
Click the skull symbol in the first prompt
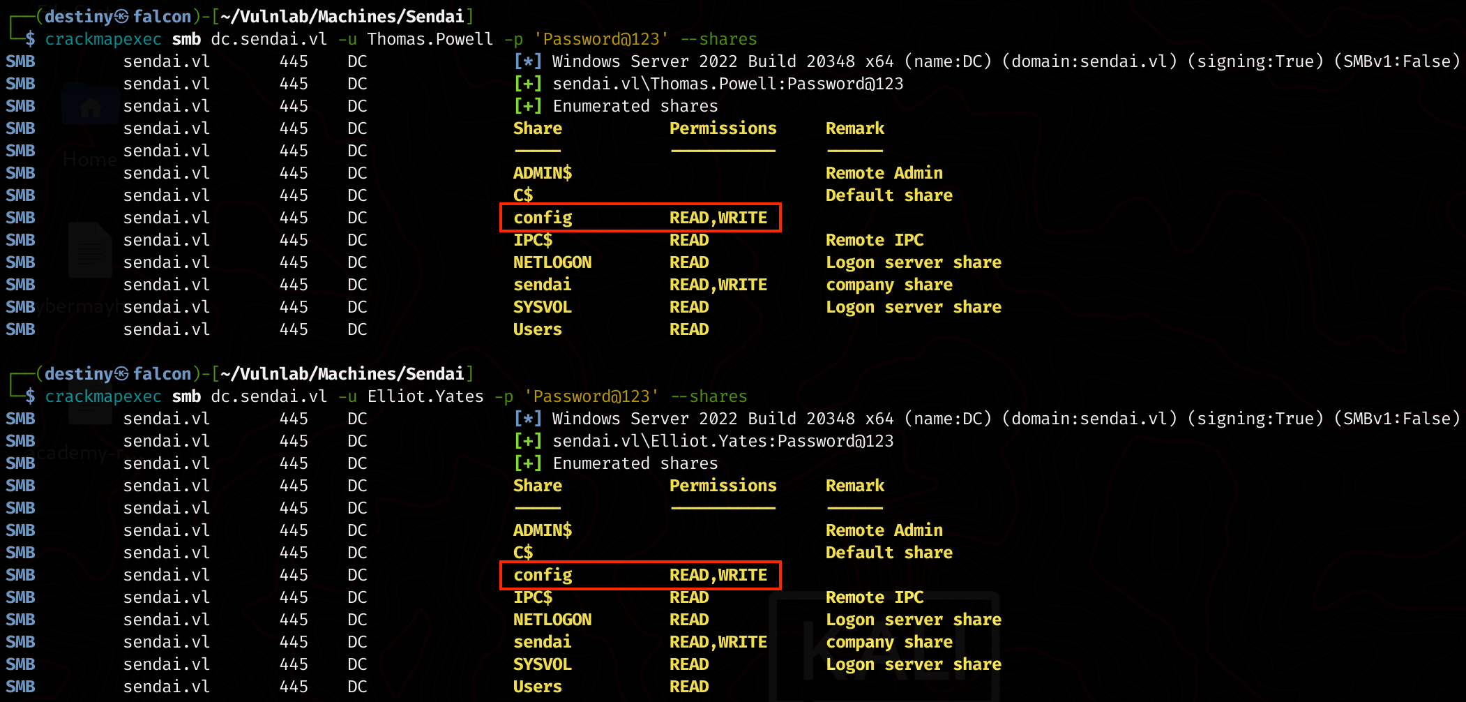click(122, 17)
